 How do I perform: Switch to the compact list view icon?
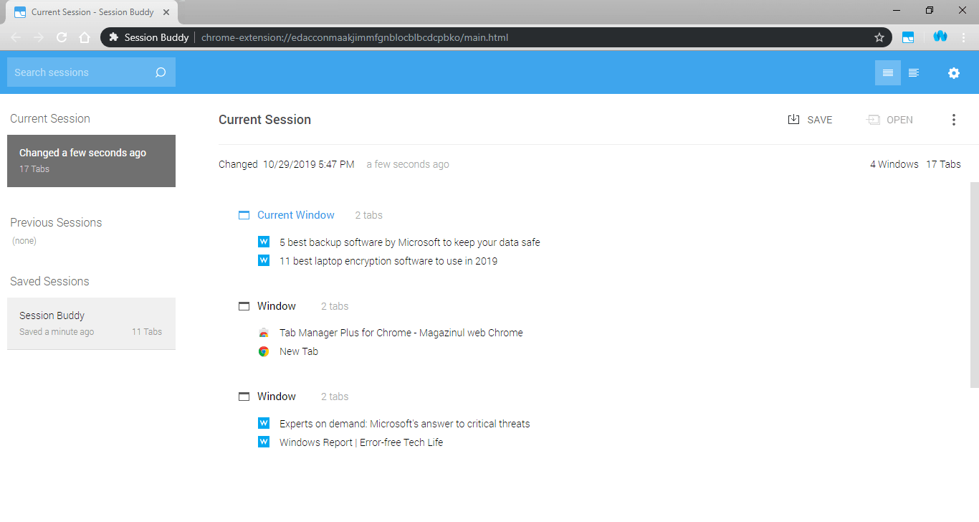coord(914,72)
